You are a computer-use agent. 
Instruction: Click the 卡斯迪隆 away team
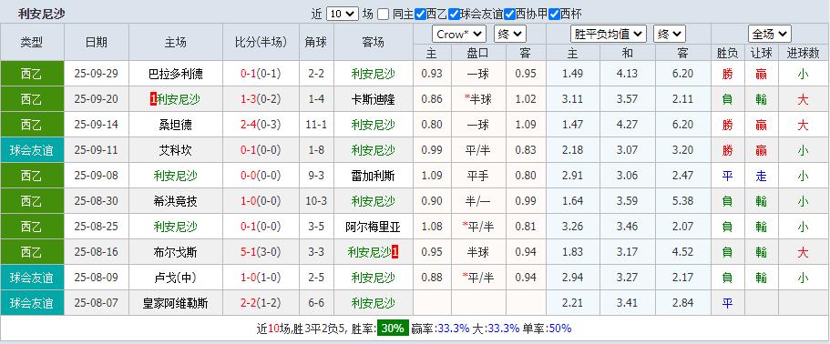click(x=374, y=99)
